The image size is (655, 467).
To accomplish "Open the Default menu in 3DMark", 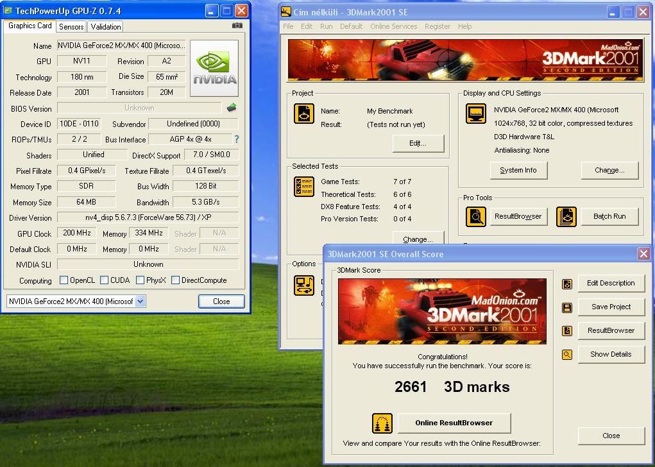I will click(x=351, y=26).
